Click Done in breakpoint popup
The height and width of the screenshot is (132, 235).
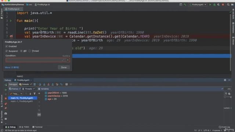point(64,67)
